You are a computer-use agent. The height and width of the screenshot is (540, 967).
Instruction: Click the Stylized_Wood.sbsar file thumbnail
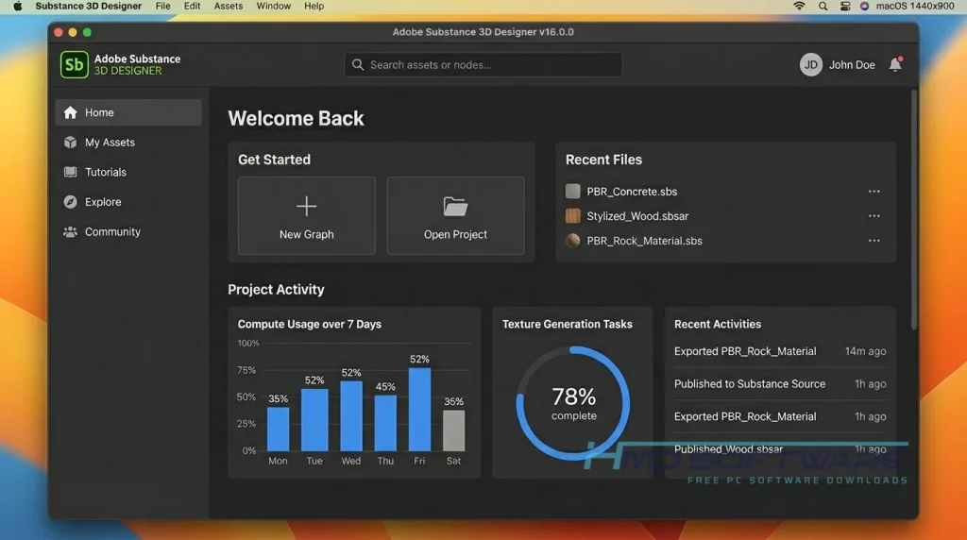(x=573, y=216)
